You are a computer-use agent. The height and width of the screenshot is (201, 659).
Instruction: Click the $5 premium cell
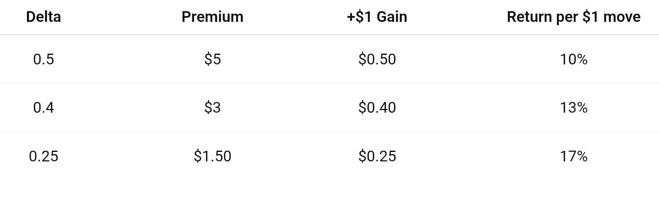coord(212,59)
